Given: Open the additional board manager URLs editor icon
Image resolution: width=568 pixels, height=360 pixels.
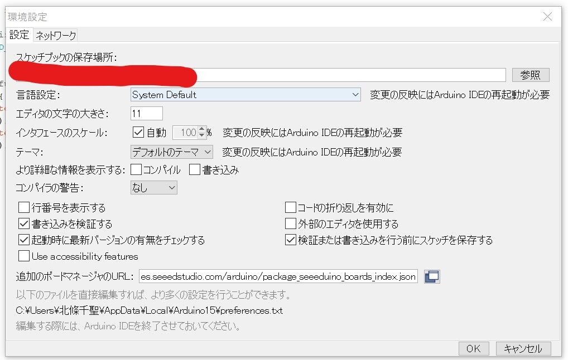Looking at the screenshot, I should point(432,277).
